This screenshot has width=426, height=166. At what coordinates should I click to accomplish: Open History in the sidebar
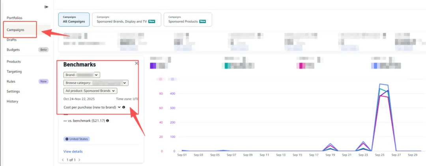coord(12,101)
